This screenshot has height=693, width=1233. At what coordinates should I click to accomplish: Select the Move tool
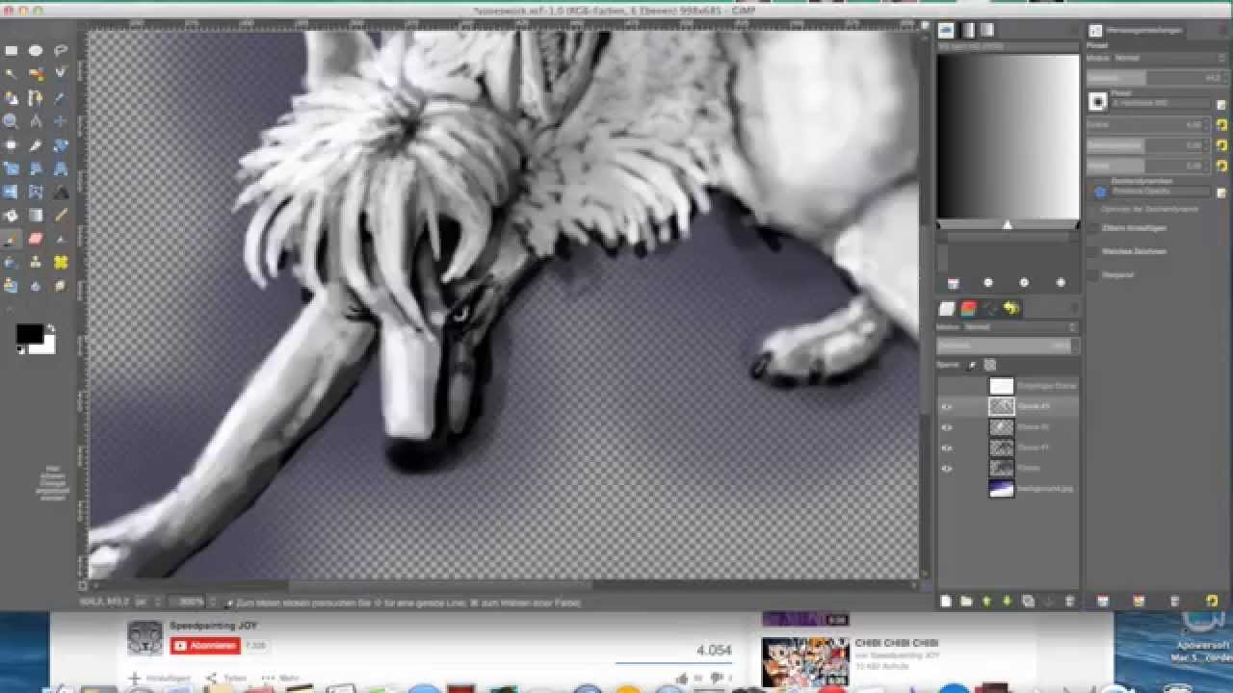pyautogui.click(x=61, y=121)
